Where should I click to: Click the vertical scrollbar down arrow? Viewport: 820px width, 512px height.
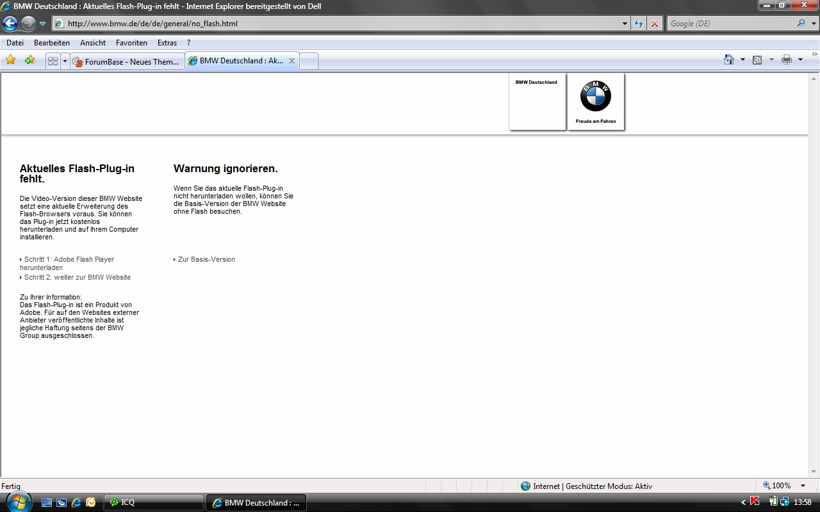(814, 472)
